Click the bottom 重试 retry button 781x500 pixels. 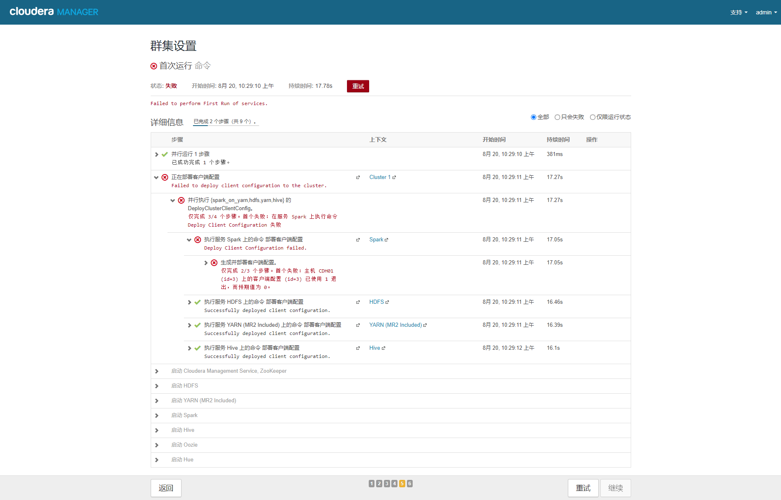point(583,488)
